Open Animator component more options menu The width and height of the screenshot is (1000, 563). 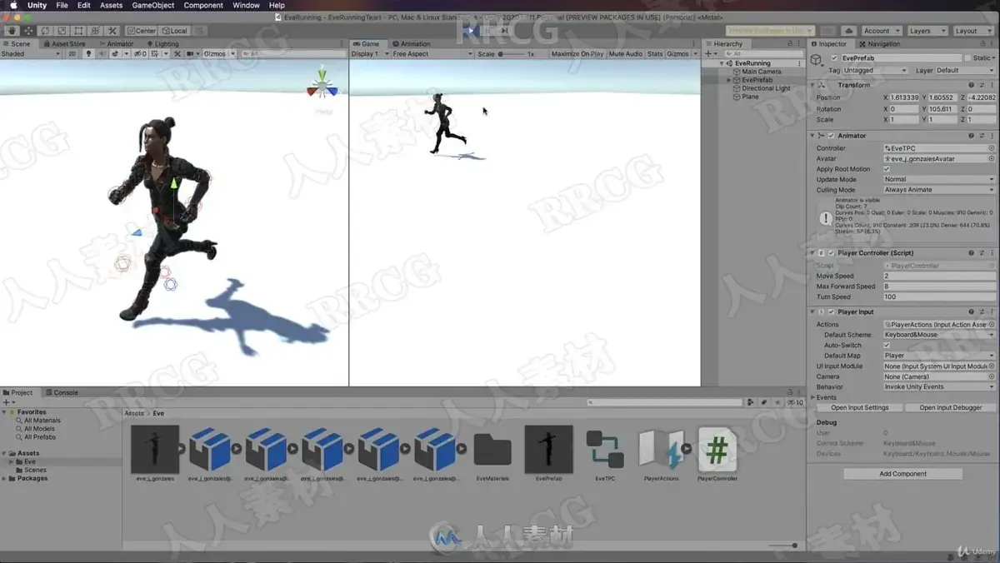pyautogui.click(x=992, y=136)
